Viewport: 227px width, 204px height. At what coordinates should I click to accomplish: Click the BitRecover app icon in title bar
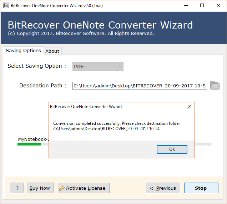point(6,5)
